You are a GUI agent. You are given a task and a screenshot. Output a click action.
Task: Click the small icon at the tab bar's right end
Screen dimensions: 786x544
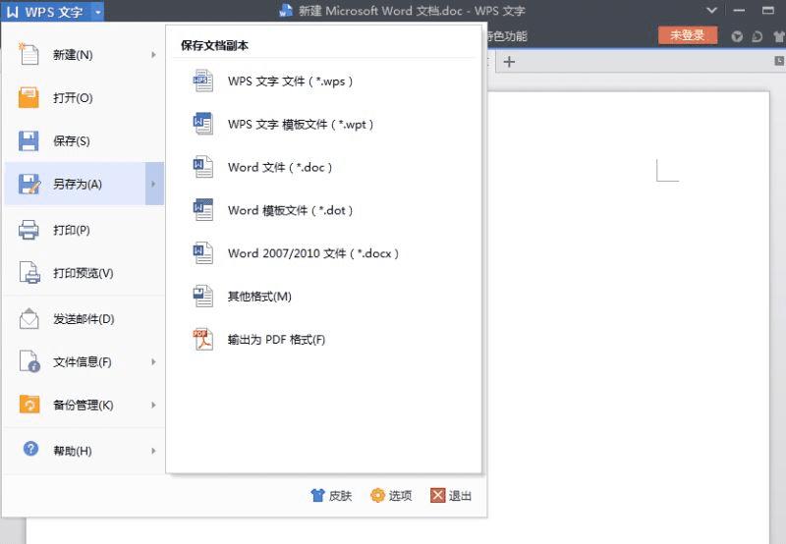(x=779, y=61)
